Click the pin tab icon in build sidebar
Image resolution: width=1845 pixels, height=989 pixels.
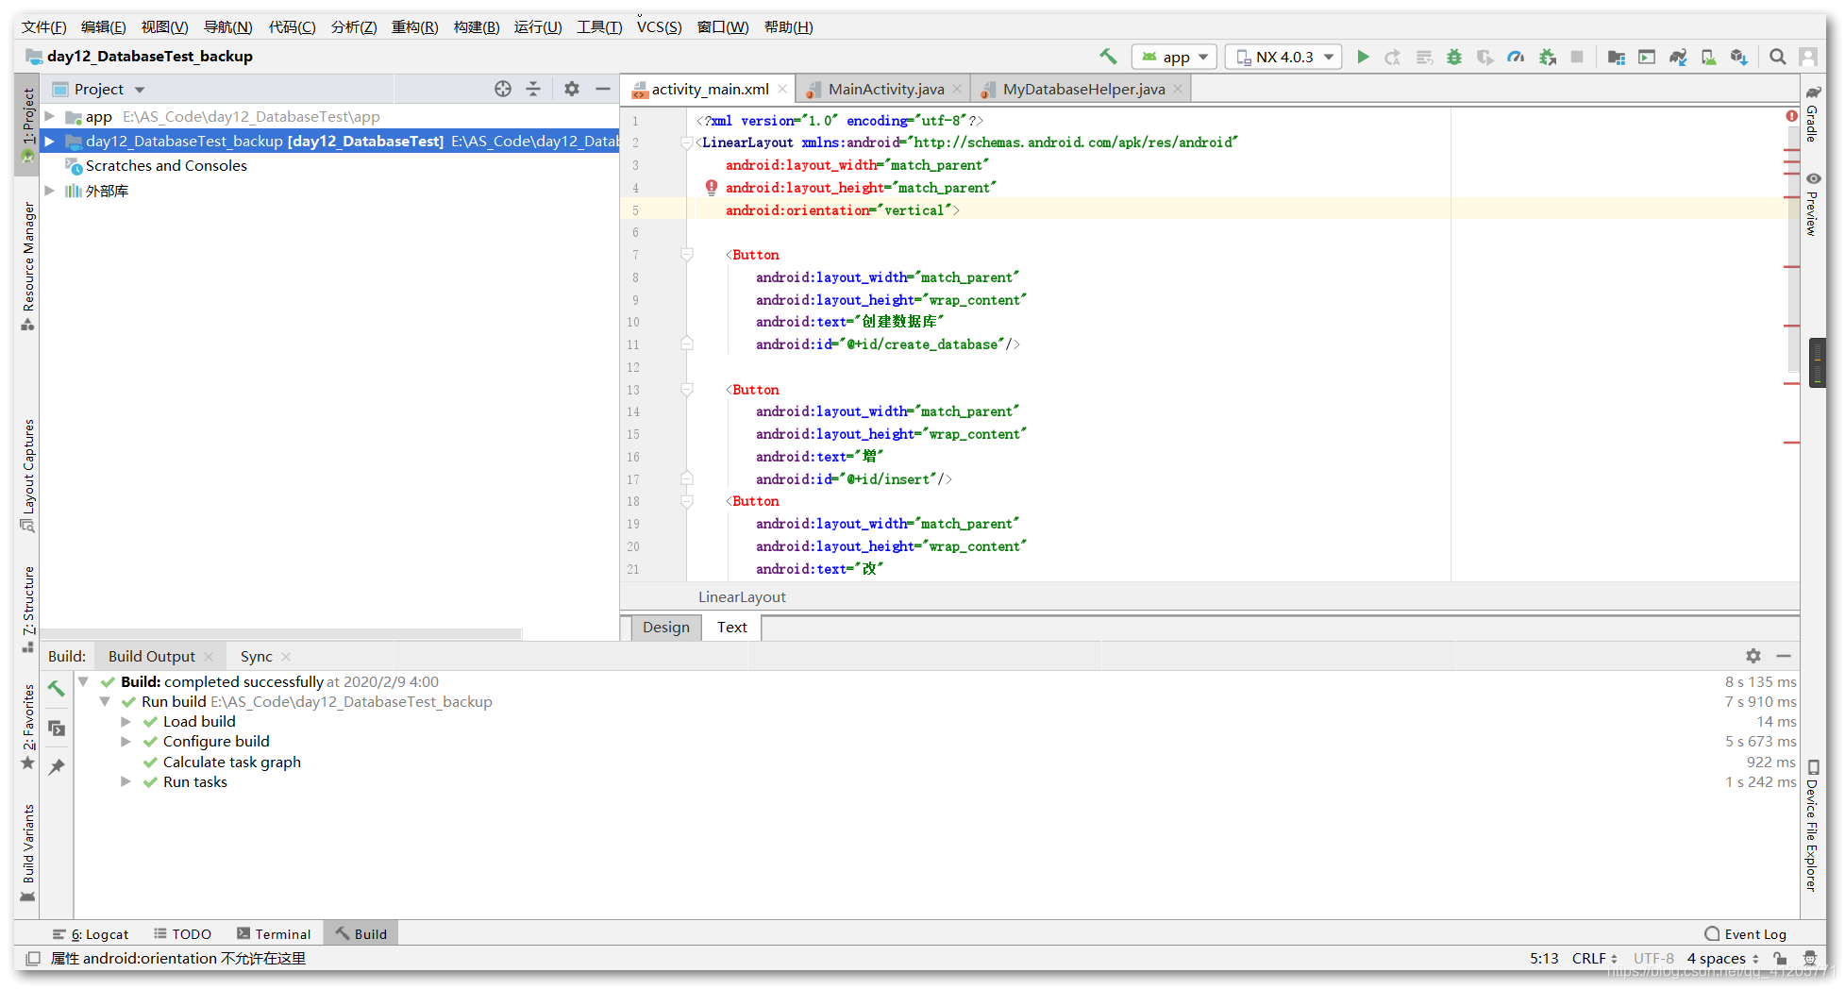(57, 766)
